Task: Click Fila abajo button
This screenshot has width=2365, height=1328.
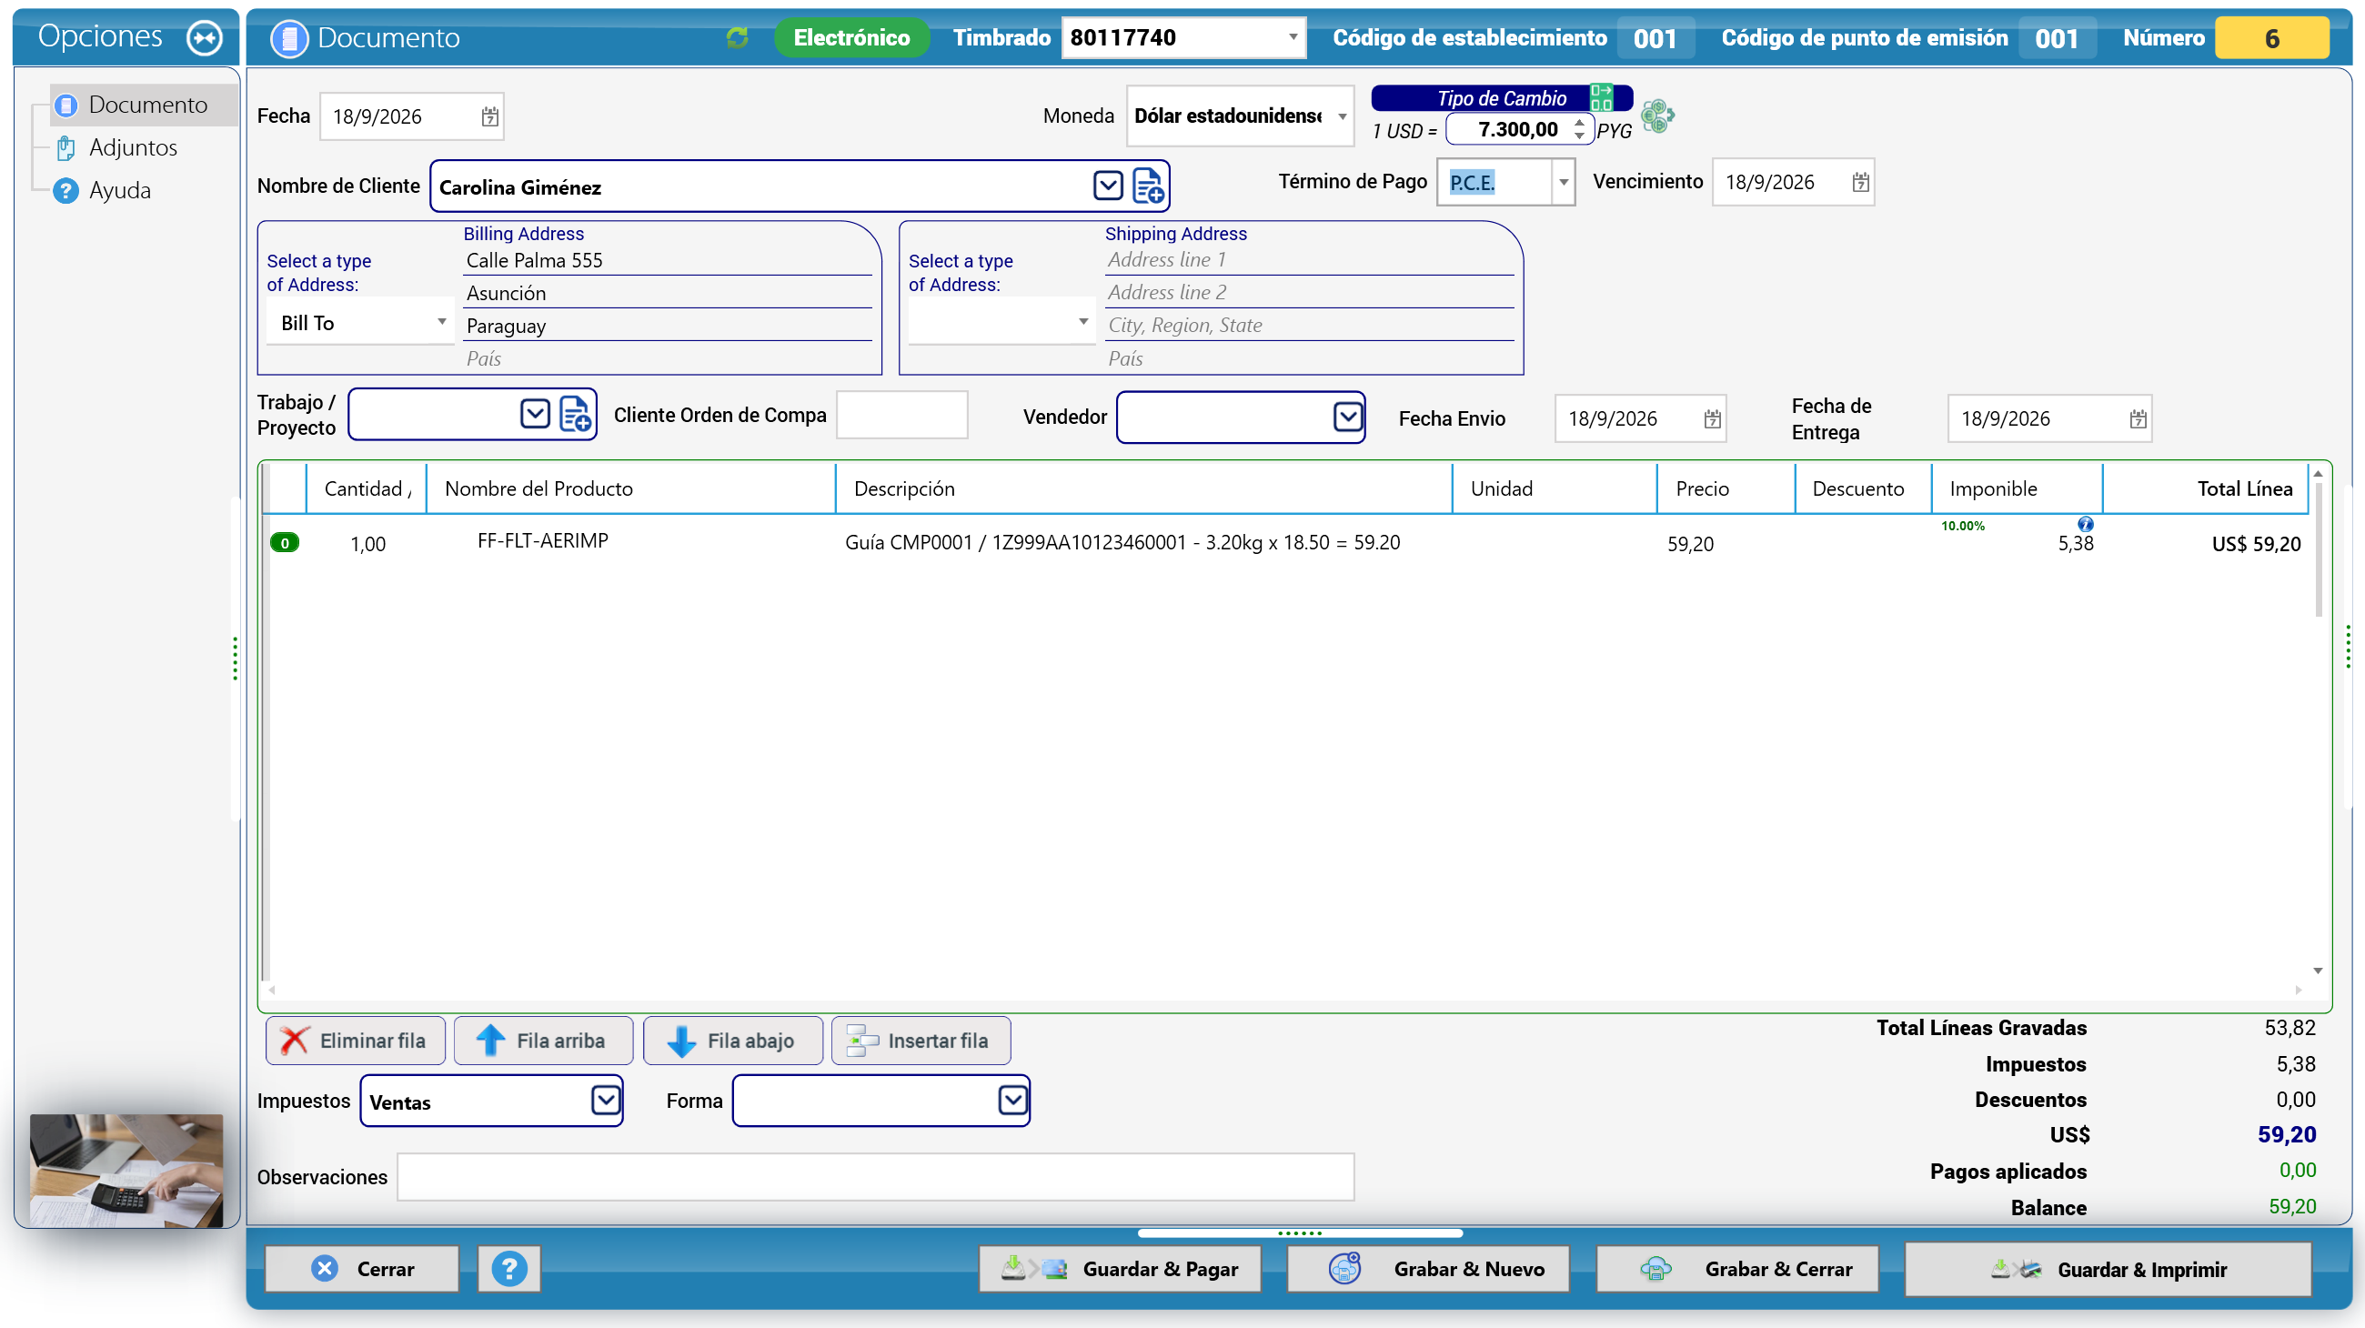Action: [732, 1041]
